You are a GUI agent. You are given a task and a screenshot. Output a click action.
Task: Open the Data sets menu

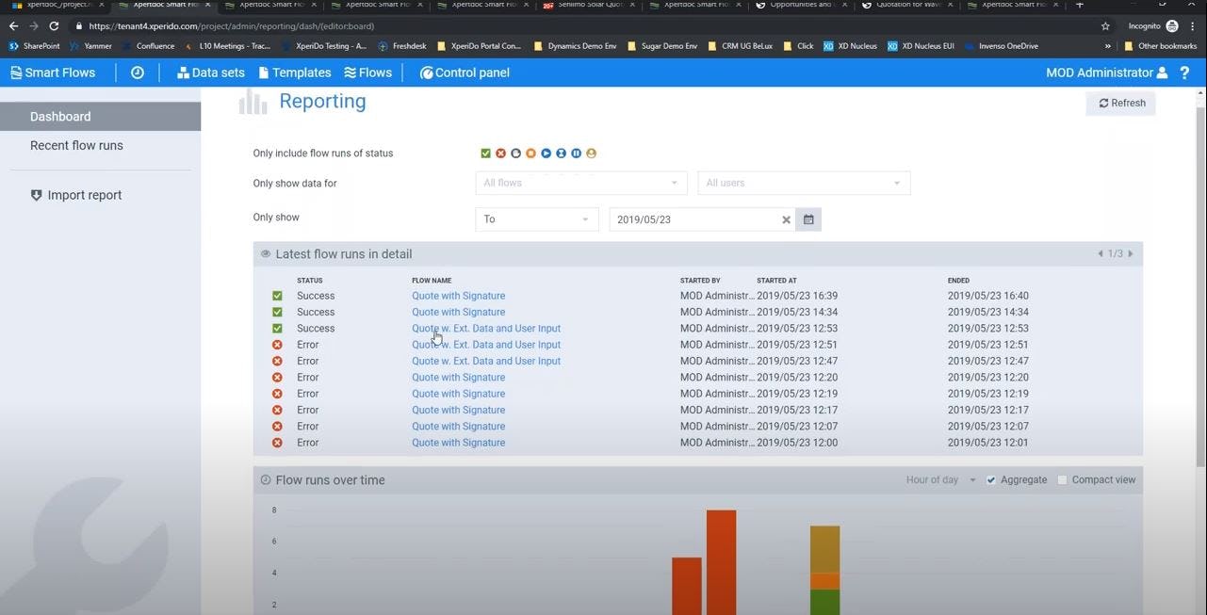pos(210,73)
